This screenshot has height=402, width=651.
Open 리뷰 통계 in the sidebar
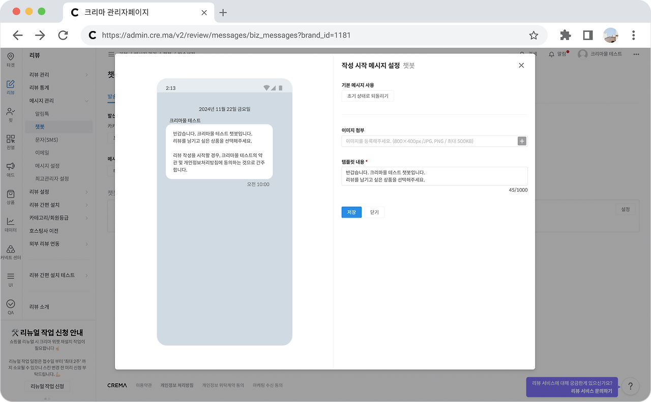click(39, 88)
